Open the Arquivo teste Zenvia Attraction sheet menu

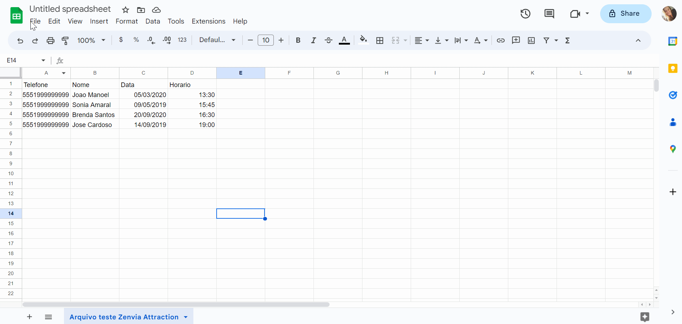(x=185, y=317)
